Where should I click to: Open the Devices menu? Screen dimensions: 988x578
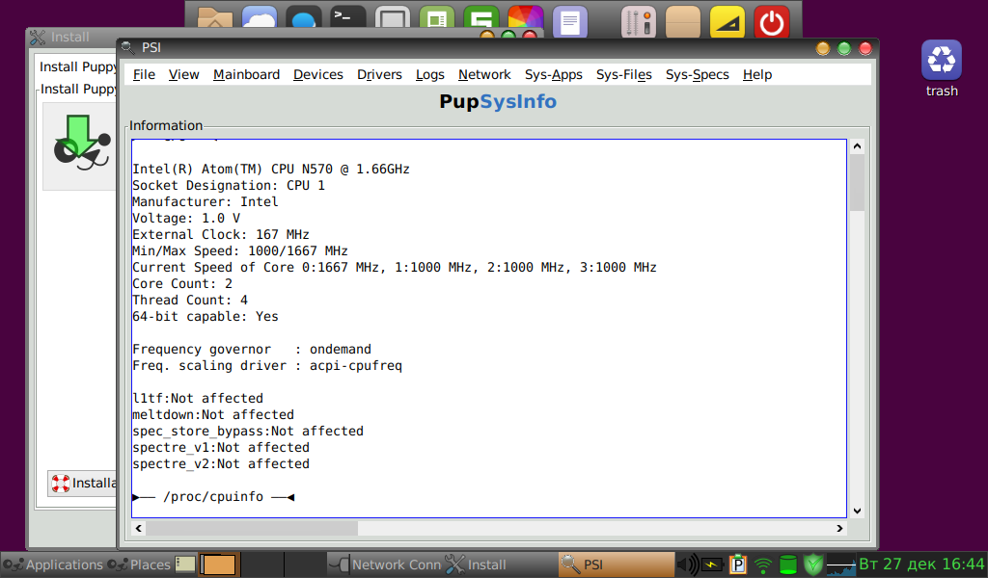coord(318,74)
